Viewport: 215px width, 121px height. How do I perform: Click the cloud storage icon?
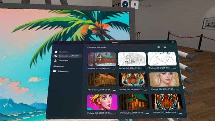tap(159, 47)
